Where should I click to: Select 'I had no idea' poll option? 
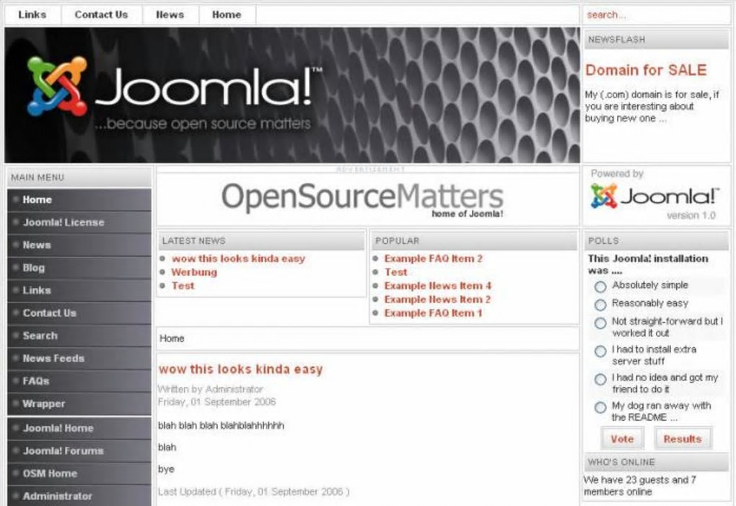(x=600, y=379)
